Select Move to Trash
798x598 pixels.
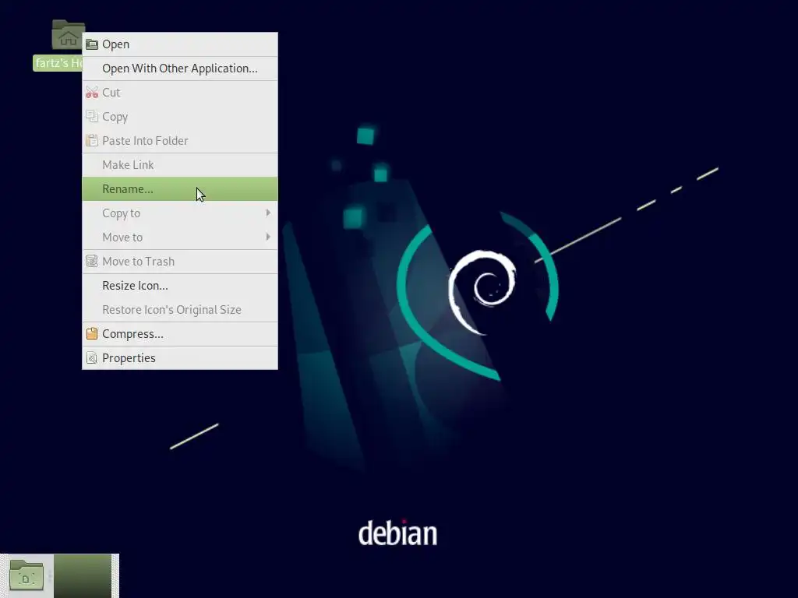(x=180, y=262)
